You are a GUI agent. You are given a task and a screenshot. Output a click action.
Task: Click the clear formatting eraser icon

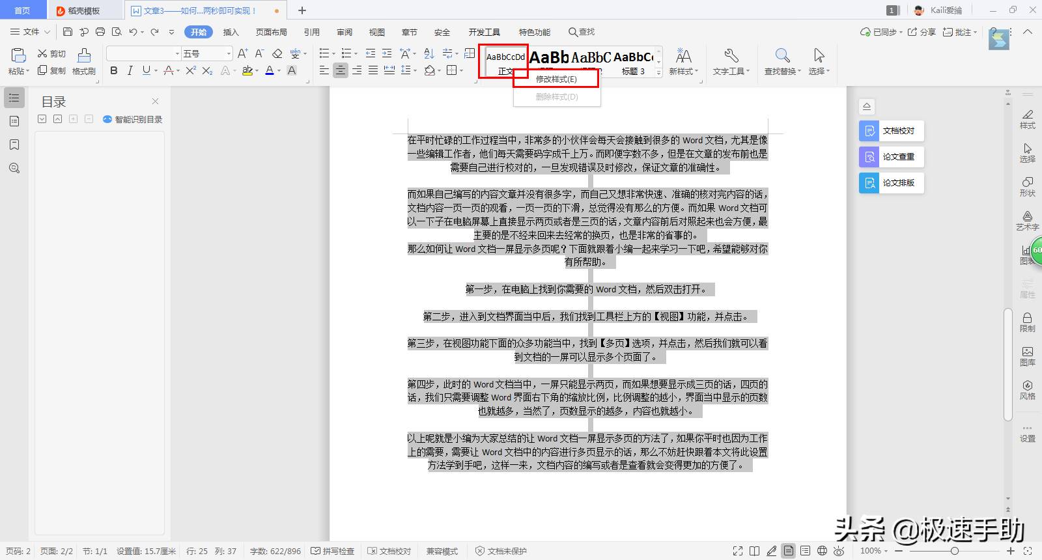coord(277,53)
